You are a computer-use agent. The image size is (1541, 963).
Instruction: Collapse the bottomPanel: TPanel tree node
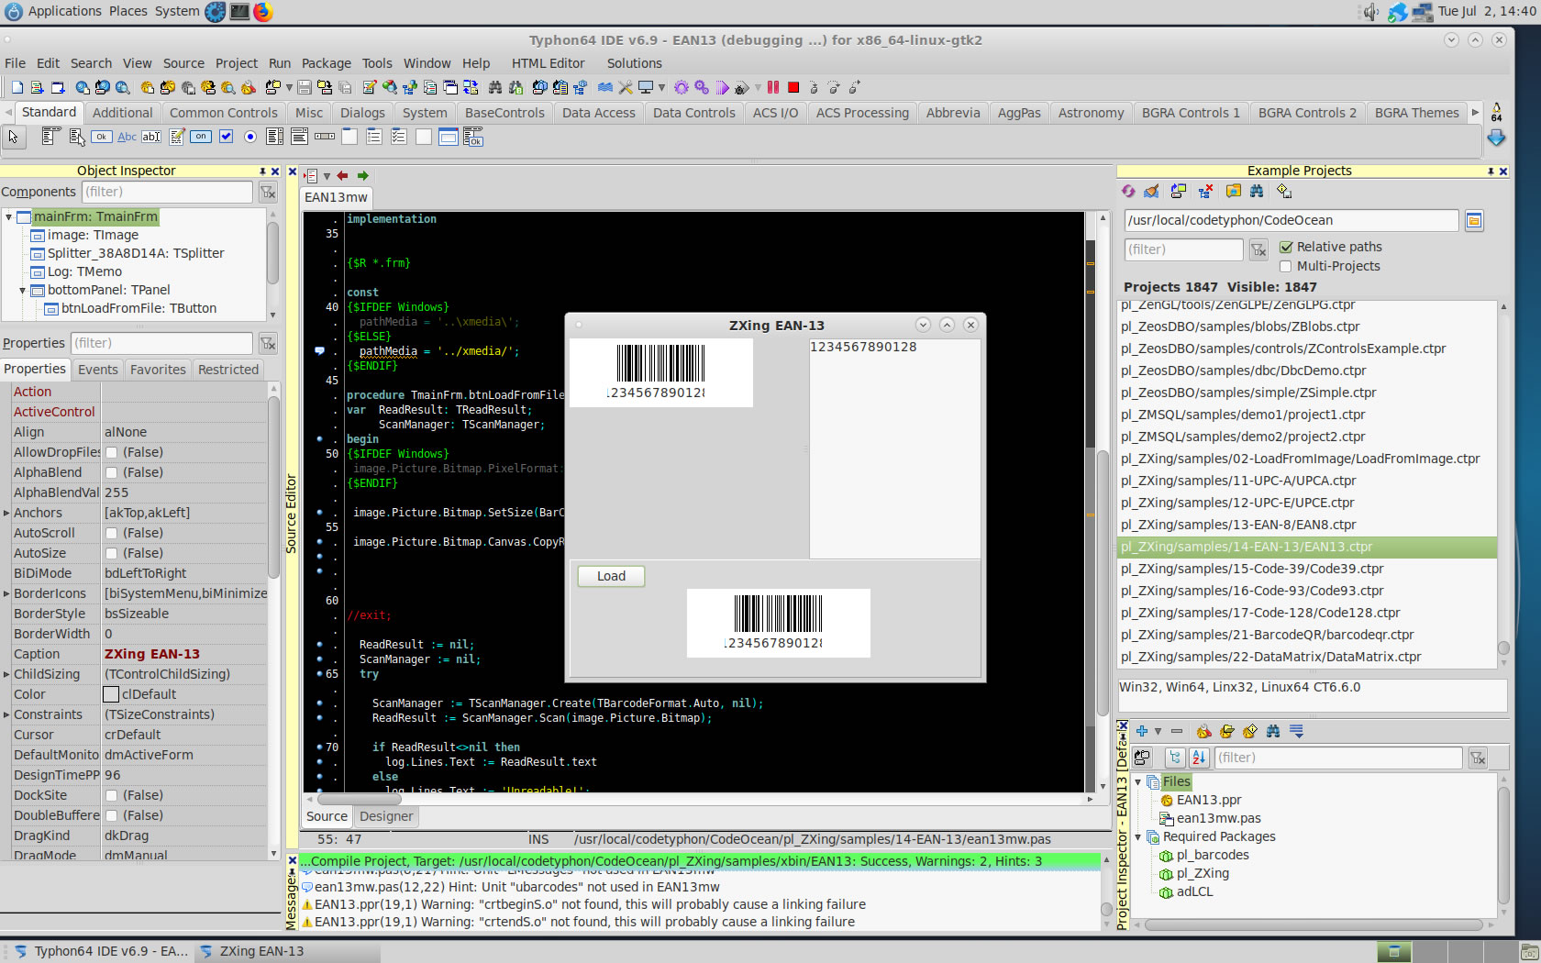[x=23, y=291]
